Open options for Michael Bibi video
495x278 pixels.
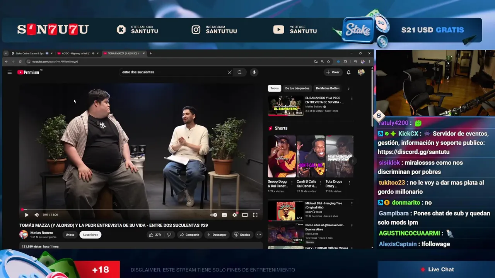point(352,204)
